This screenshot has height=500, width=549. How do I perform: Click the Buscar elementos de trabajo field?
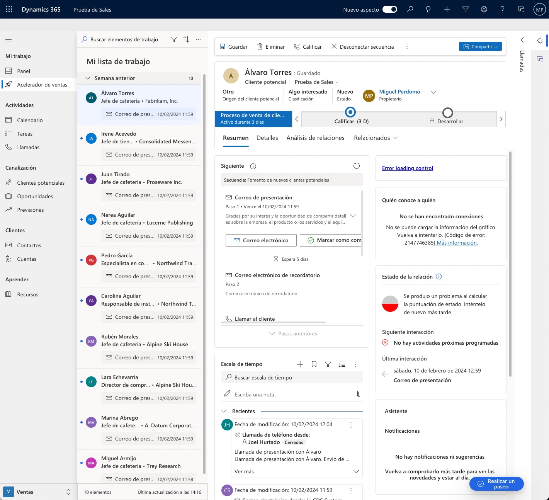click(124, 39)
